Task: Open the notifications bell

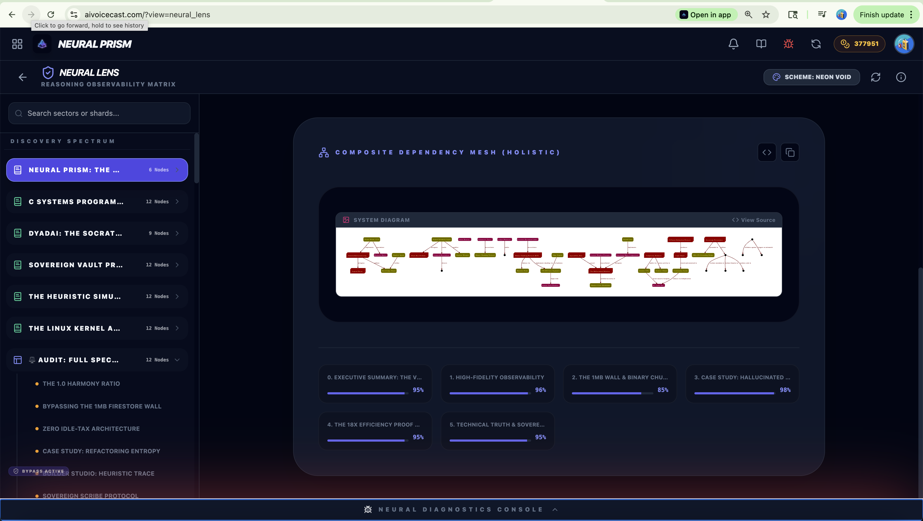Action: 733,44
